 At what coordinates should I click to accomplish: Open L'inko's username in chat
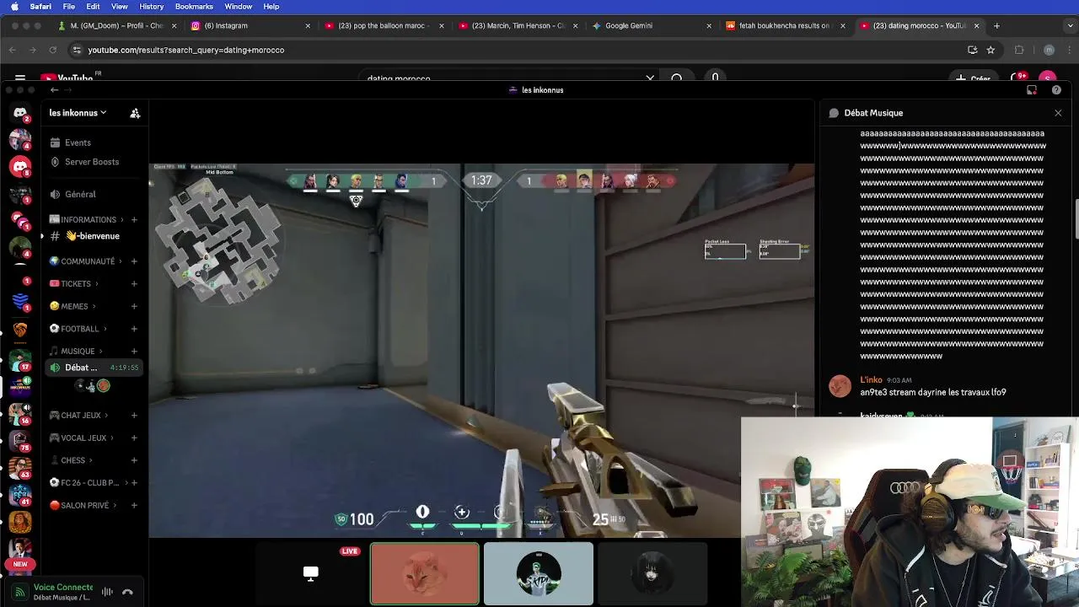click(x=871, y=380)
